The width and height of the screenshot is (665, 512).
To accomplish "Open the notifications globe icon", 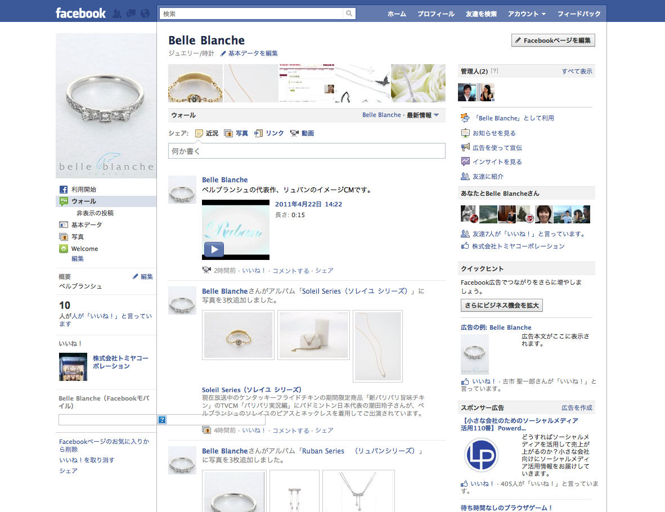I will (x=145, y=14).
